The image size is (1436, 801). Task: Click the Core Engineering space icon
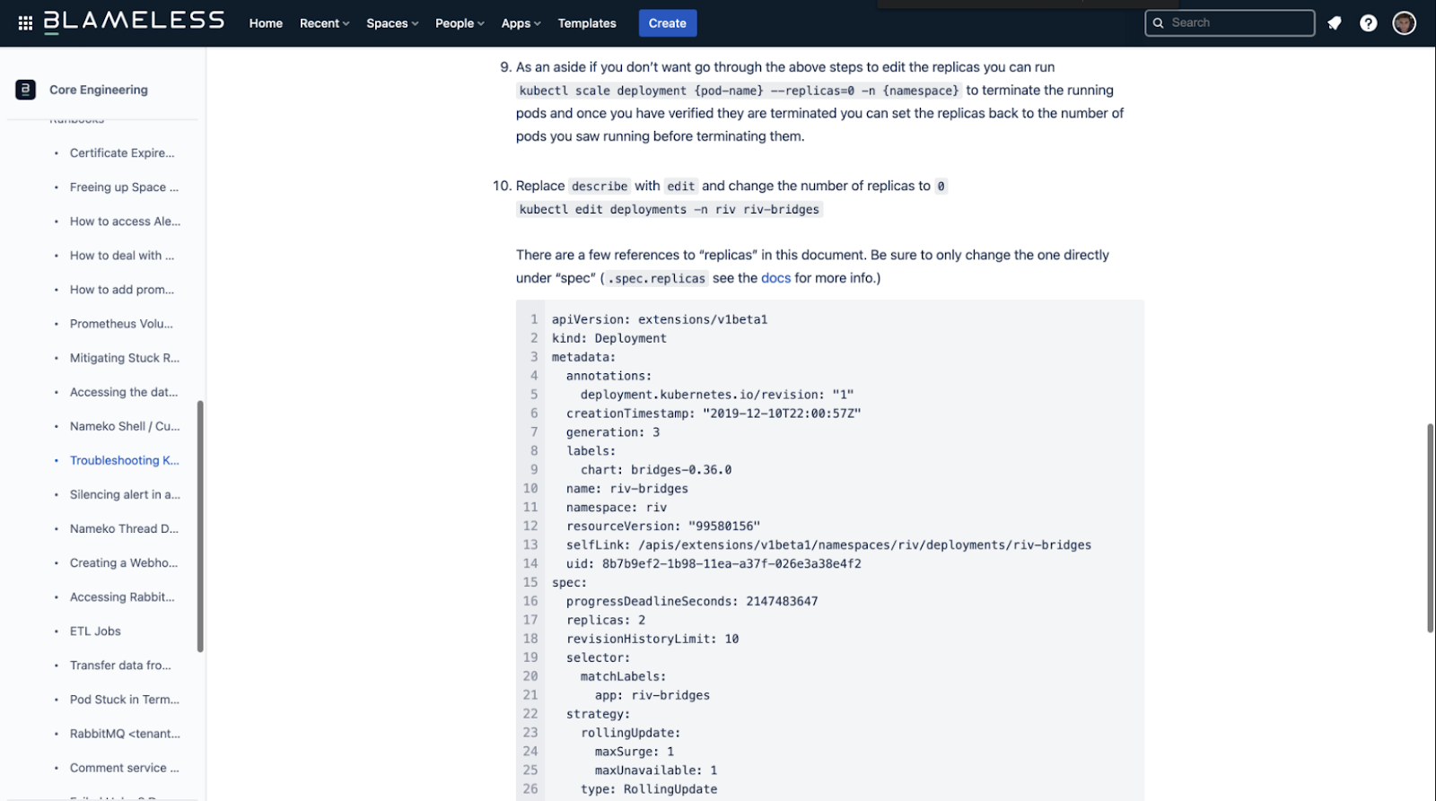(x=25, y=90)
